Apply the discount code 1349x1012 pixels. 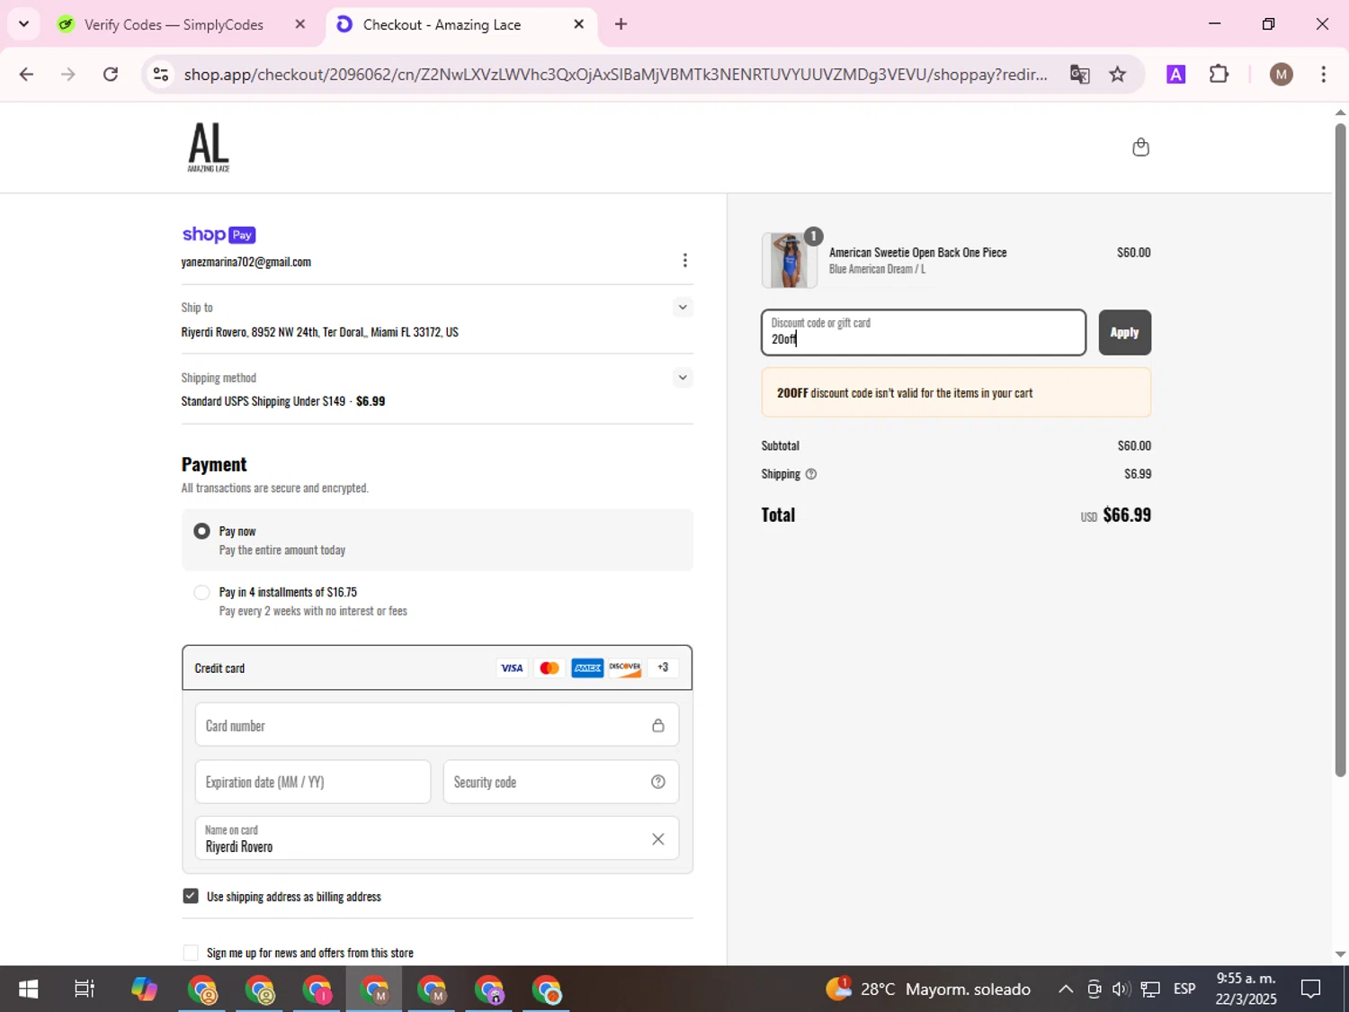point(1124,332)
